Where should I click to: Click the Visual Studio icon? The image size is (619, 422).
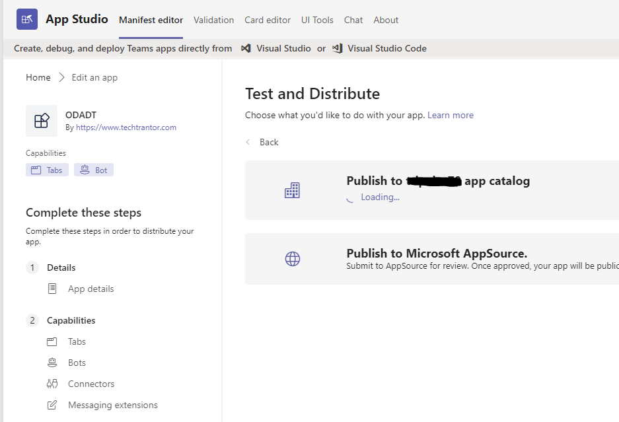point(246,48)
